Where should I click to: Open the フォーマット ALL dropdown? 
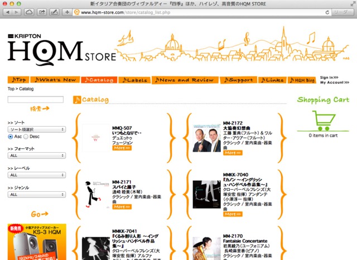pyautogui.click(x=37, y=156)
